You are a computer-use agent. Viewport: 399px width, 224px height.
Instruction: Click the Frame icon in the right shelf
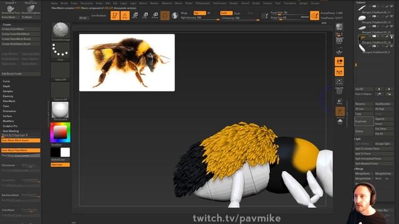coord(339,82)
